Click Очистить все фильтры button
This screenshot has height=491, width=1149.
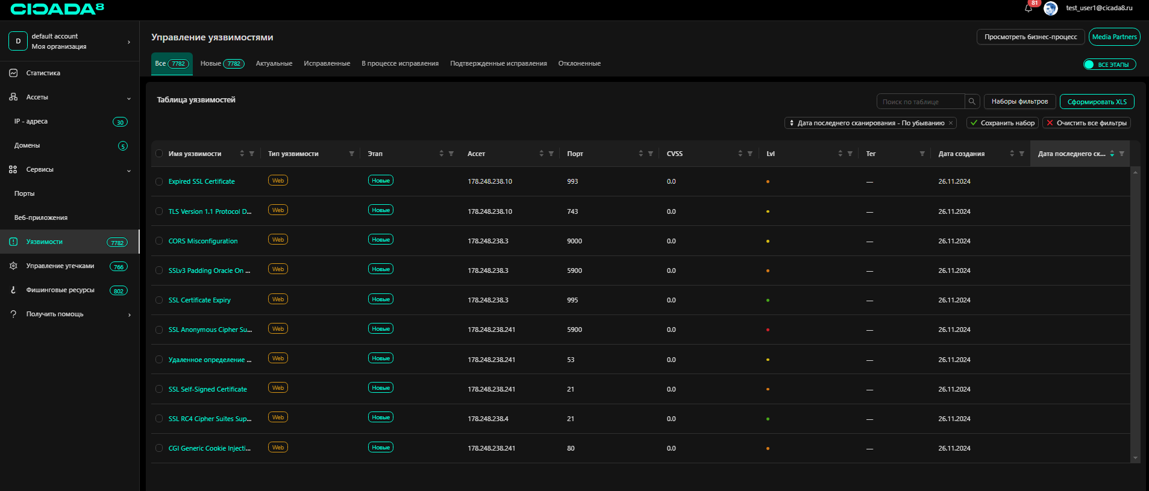pos(1086,123)
